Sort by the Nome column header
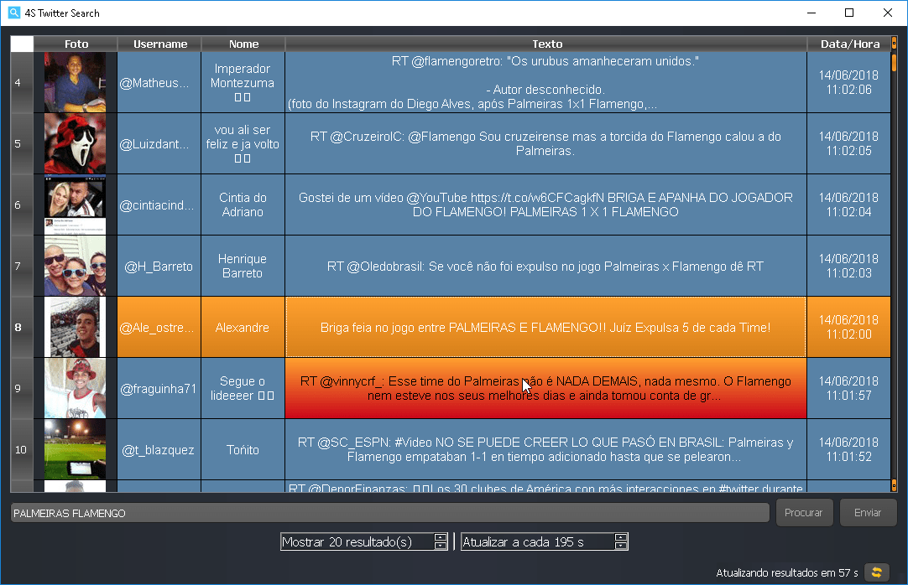The image size is (908, 585). (x=243, y=44)
